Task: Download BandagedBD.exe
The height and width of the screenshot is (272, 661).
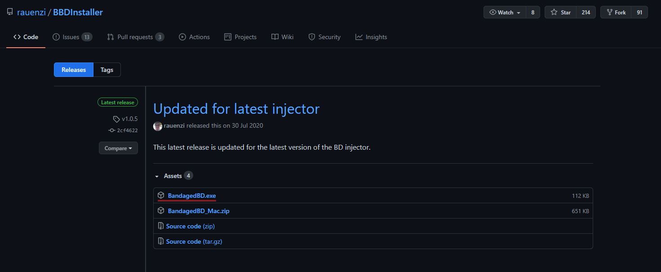Action: (x=192, y=196)
